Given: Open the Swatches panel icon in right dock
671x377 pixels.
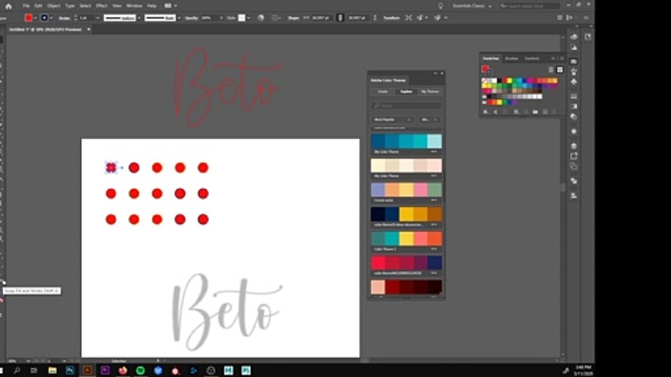Looking at the screenshot, I should coord(573,61).
